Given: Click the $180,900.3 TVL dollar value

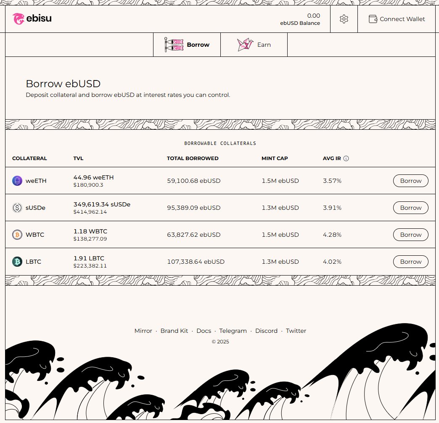Looking at the screenshot, I should (x=88, y=185).
